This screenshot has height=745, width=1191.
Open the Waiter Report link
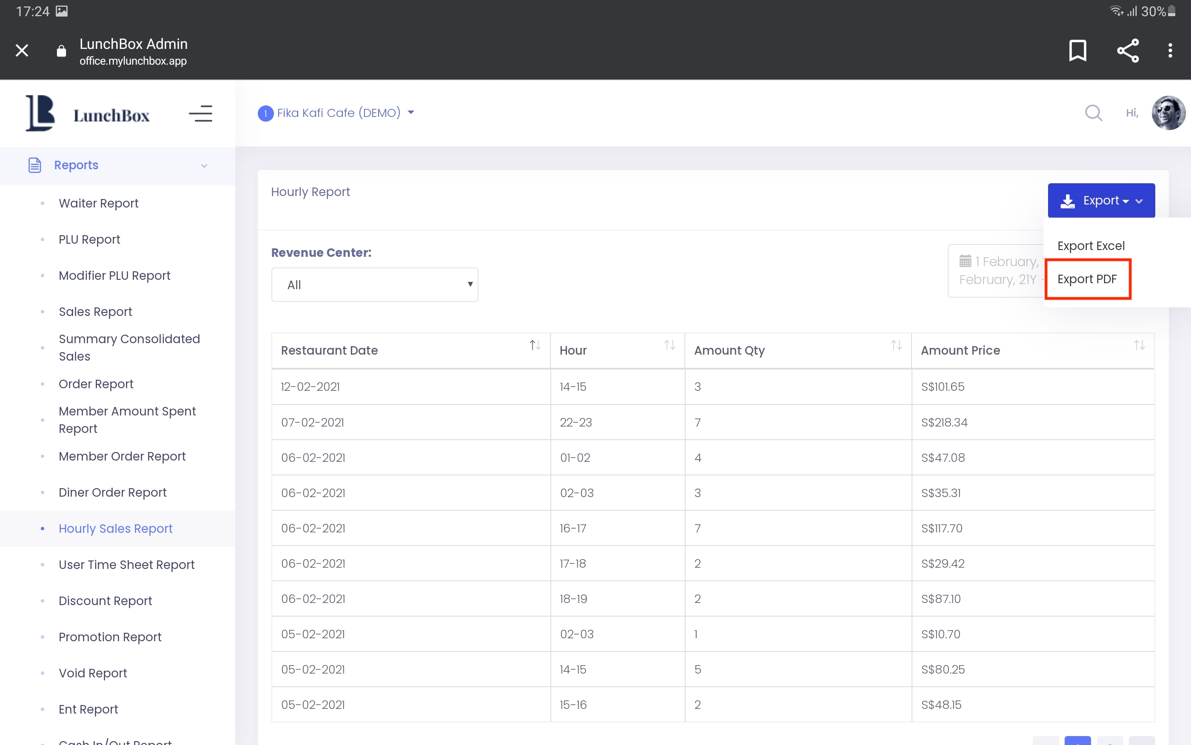click(x=99, y=203)
